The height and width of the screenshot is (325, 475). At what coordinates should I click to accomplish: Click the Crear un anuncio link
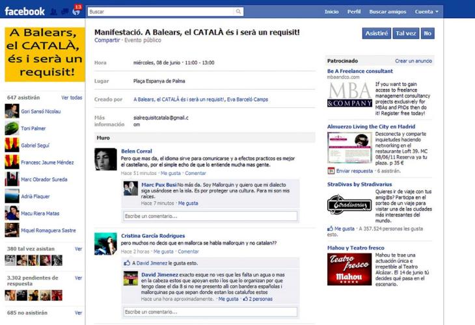click(x=413, y=61)
